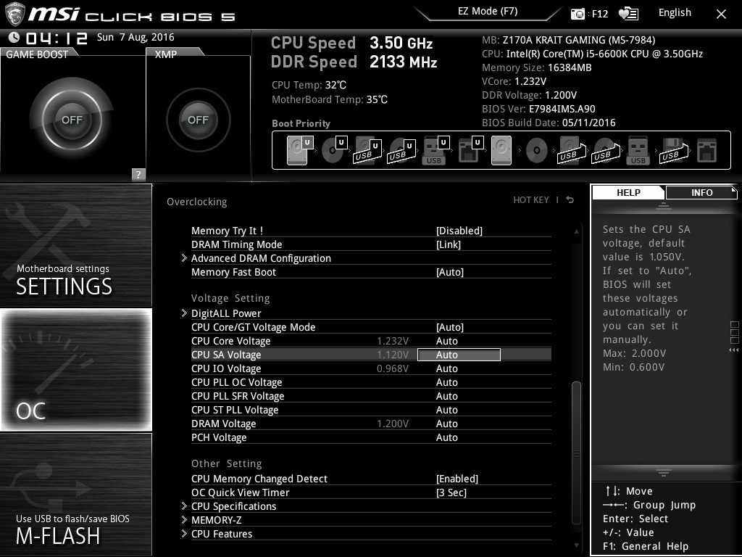The image size is (742, 557).
Task: Select the legacy USB CD/DVD boot device
Action: coord(606,151)
